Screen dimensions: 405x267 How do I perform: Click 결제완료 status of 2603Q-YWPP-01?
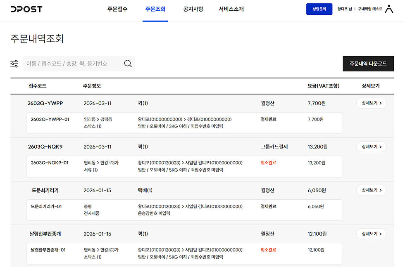[x=268, y=119]
